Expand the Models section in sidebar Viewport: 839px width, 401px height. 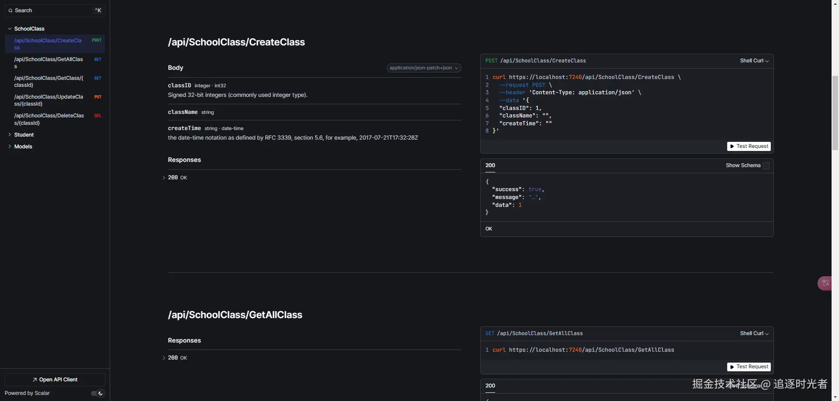pos(23,147)
